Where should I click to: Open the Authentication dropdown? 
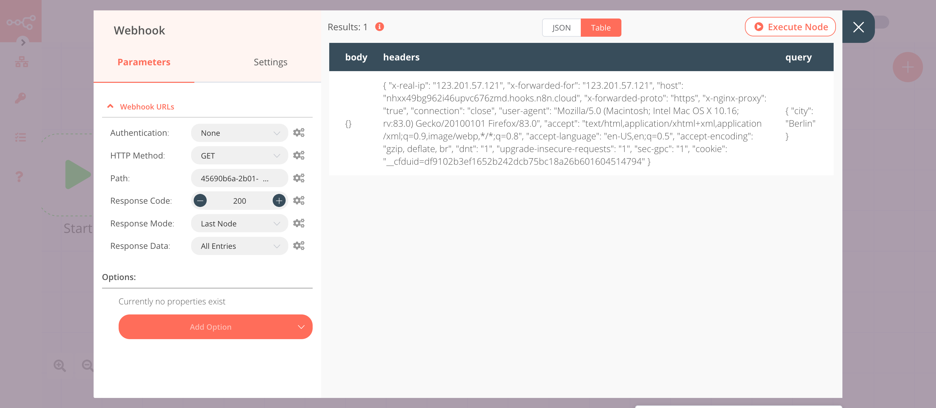(238, 133)
